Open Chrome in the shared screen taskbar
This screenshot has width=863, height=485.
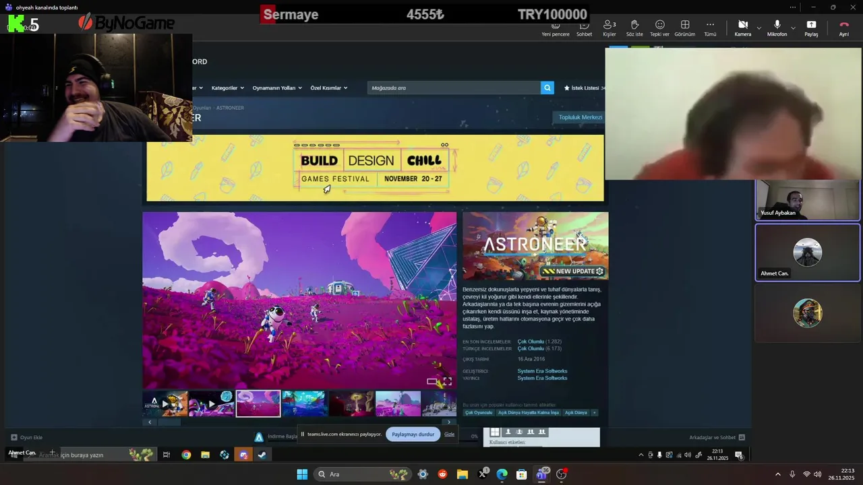pyautogui.click(x=186, y=455)
